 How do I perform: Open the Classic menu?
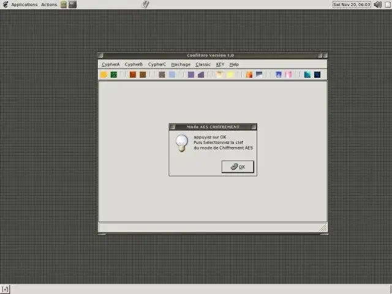(x=203, y=64)
